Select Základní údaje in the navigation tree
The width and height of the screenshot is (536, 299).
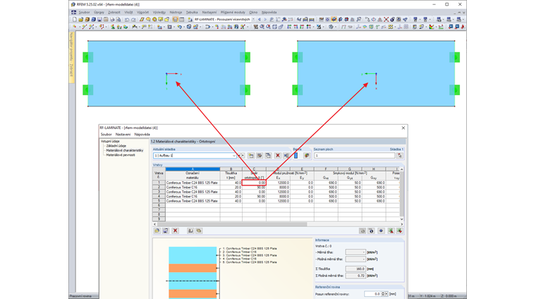pos(116,146)
